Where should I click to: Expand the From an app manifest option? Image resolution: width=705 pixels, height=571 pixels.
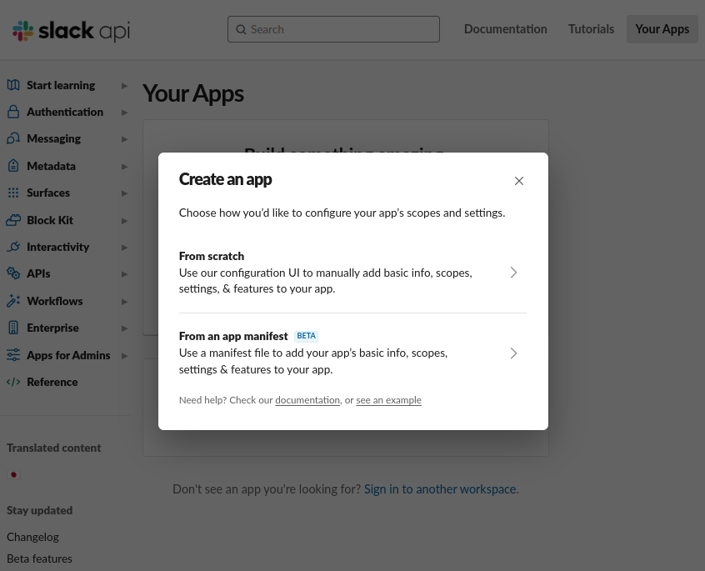click(x=513, y=353)
